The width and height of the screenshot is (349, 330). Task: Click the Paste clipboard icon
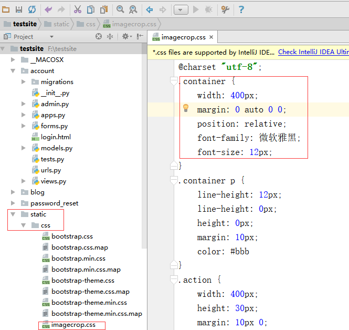[x=104, y=9]
